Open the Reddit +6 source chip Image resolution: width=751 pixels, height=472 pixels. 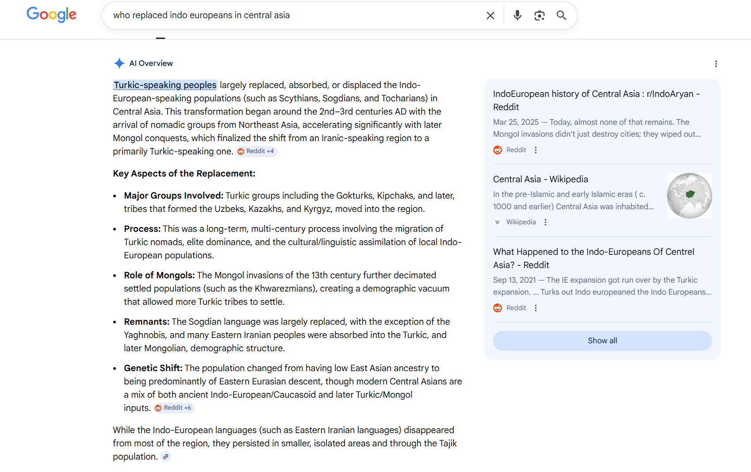(x=174, y=408)
